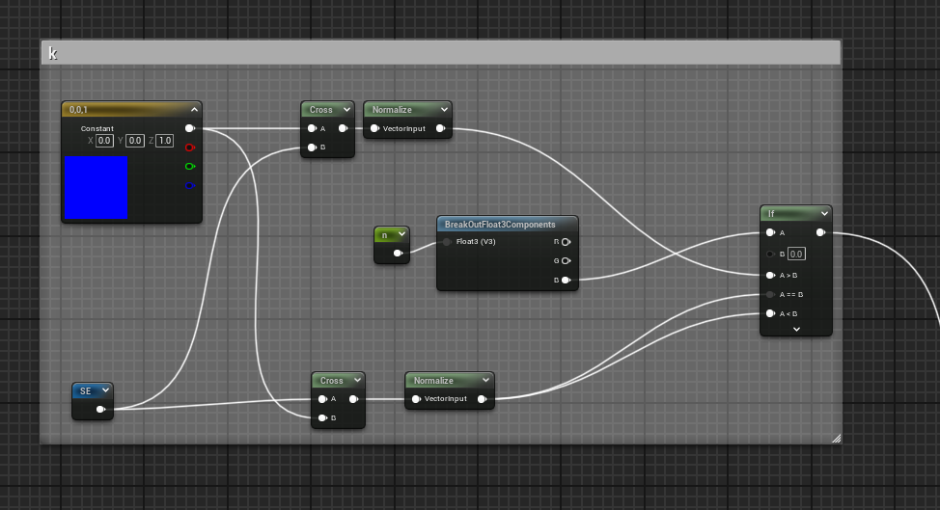Click the X value field of the constant
This screenshot has height=510, width=940.
[x=105, y=141]
